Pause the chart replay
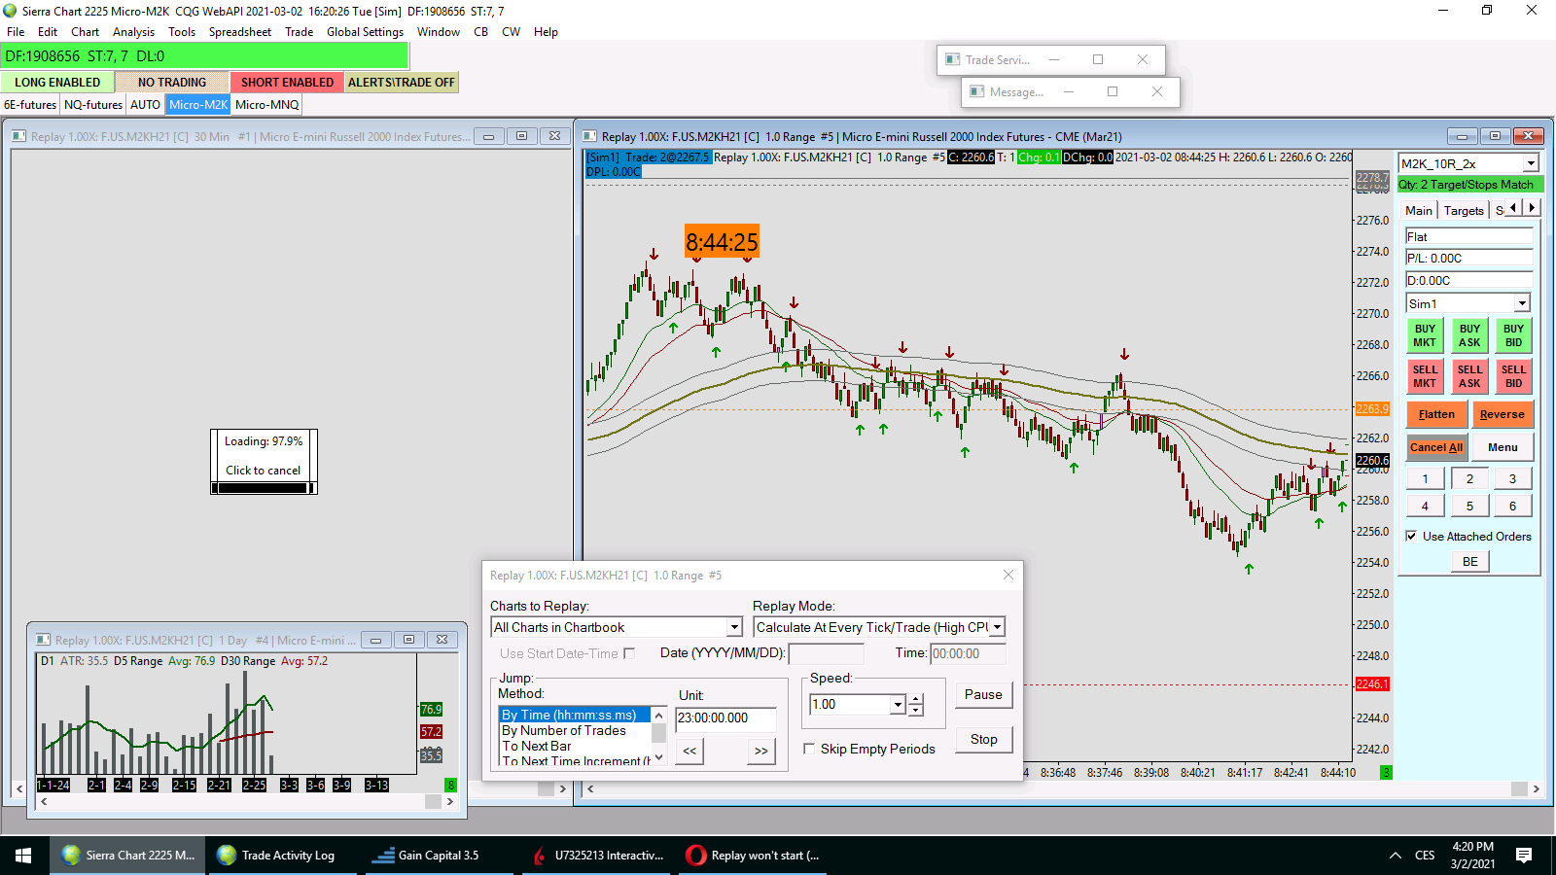This screenshot has height=875, width=1556. coord(983,694)
